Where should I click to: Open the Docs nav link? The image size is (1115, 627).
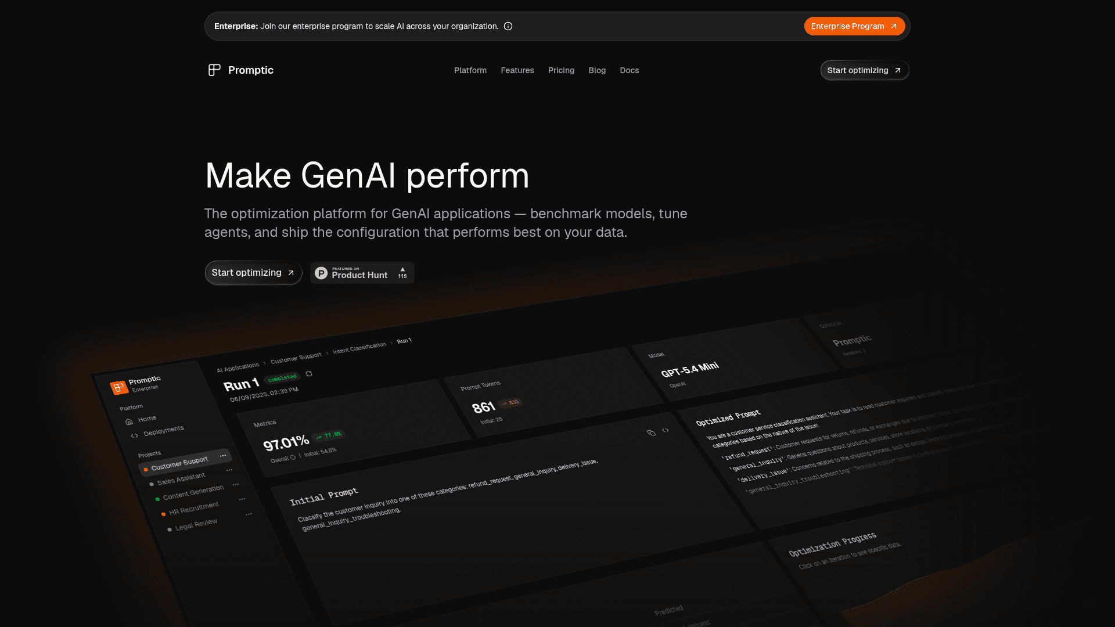click(630, 70)
